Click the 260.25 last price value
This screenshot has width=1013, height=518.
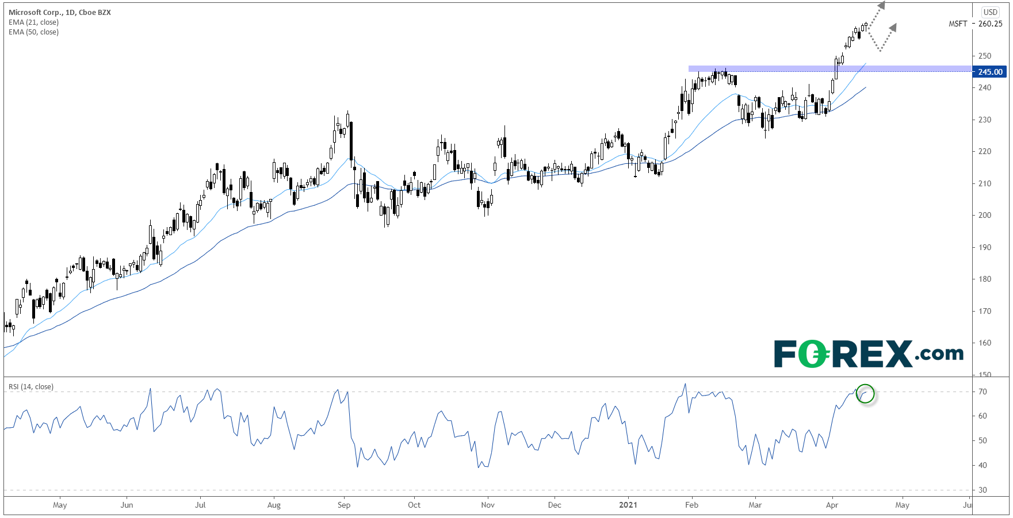click(x=990, y=24)
